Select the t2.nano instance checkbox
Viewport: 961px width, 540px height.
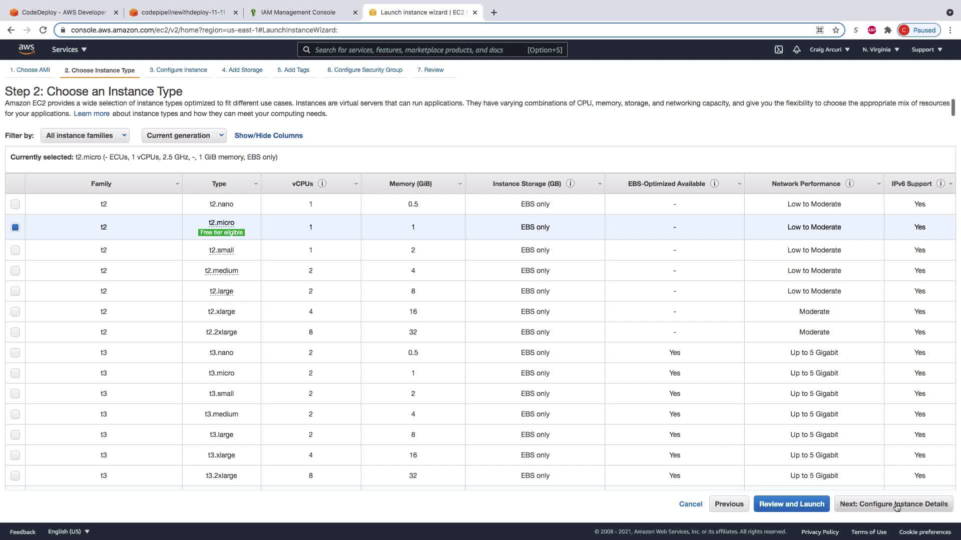pyautogui.click(x=15, y=204)
